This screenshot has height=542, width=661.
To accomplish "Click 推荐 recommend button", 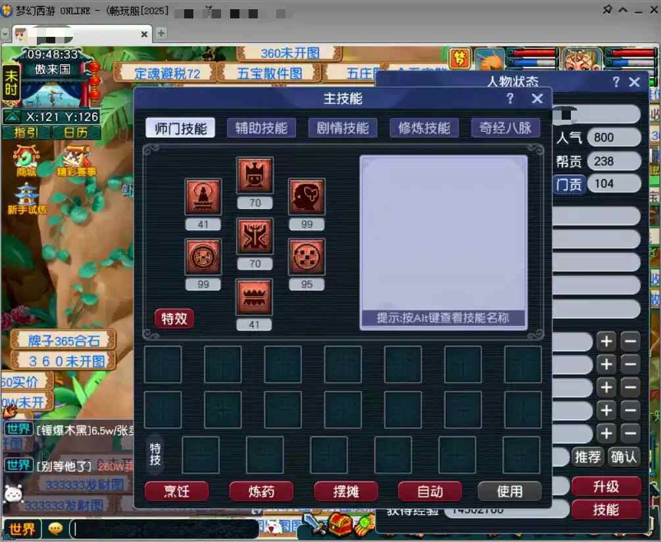I will point(588,457).
